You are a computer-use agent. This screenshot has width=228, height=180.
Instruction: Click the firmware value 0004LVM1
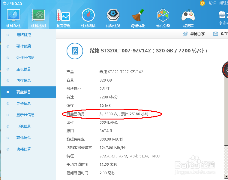109,123
